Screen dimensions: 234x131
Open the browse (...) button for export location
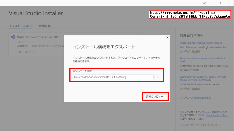pos(158,77)
